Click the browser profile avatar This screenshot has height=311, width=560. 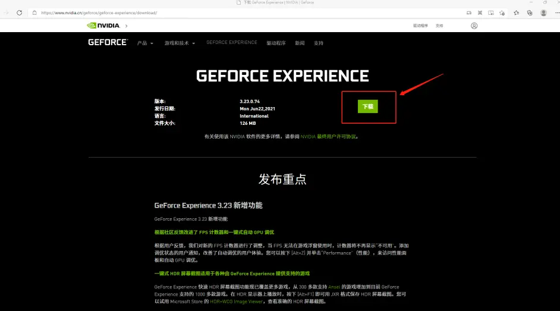[x=543, y=13]
